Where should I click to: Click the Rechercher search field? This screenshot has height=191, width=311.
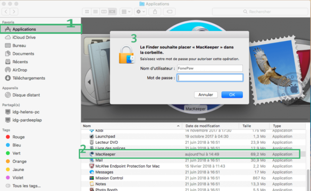click(x=260, y=12)
